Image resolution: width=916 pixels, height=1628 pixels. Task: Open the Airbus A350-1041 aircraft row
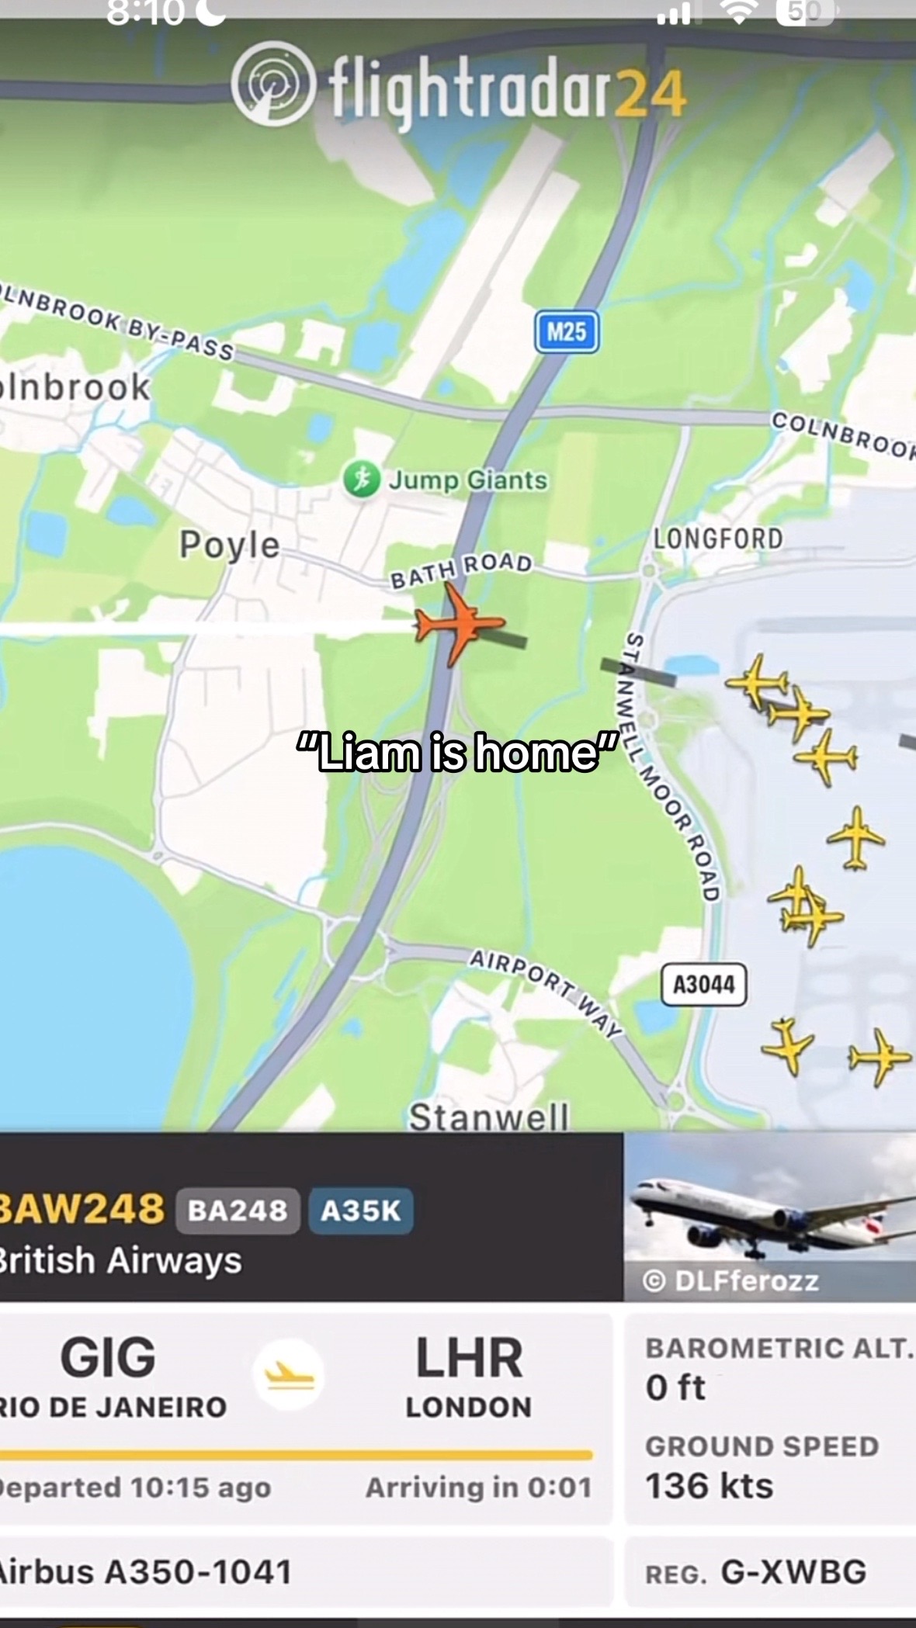[306, 1572]
